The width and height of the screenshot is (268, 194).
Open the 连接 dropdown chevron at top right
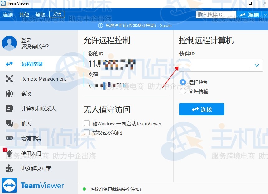pos(265,15)
